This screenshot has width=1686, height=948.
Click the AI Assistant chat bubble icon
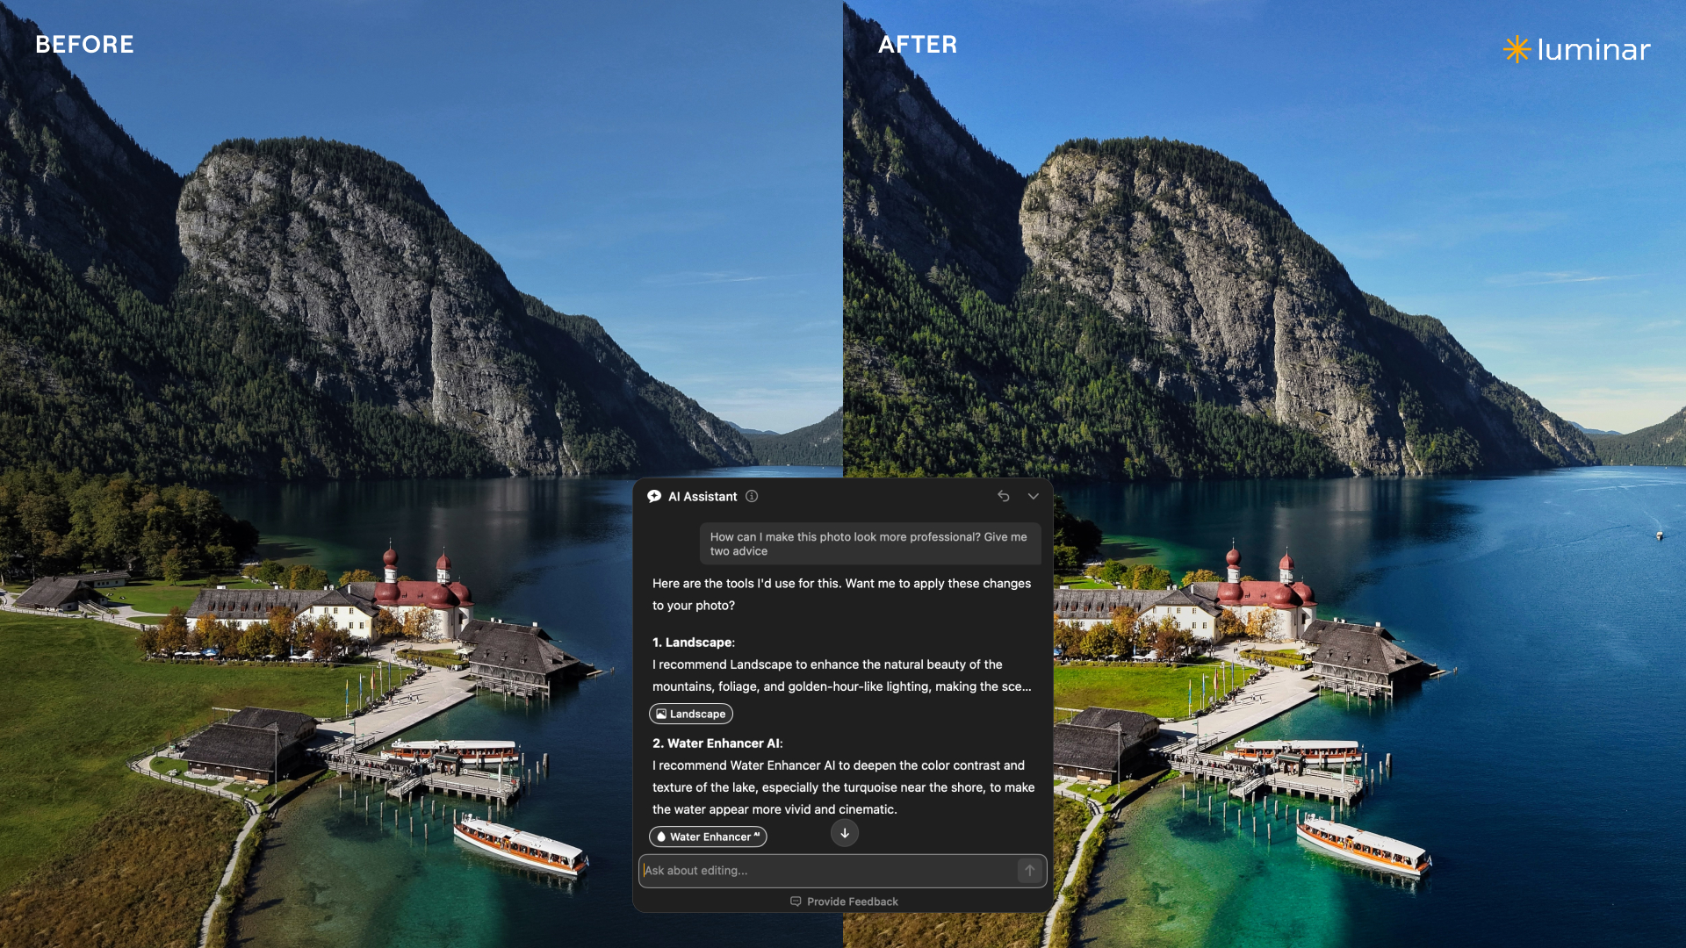[x=654, y=497]
